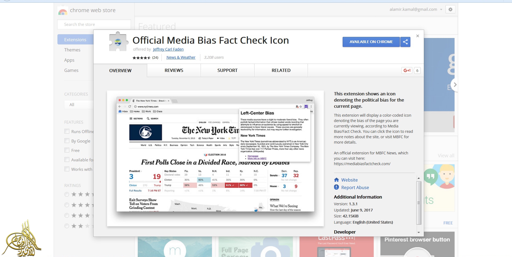Click the Available on Chrome button
Screen dimensions: 512x257
click(371, 42)
